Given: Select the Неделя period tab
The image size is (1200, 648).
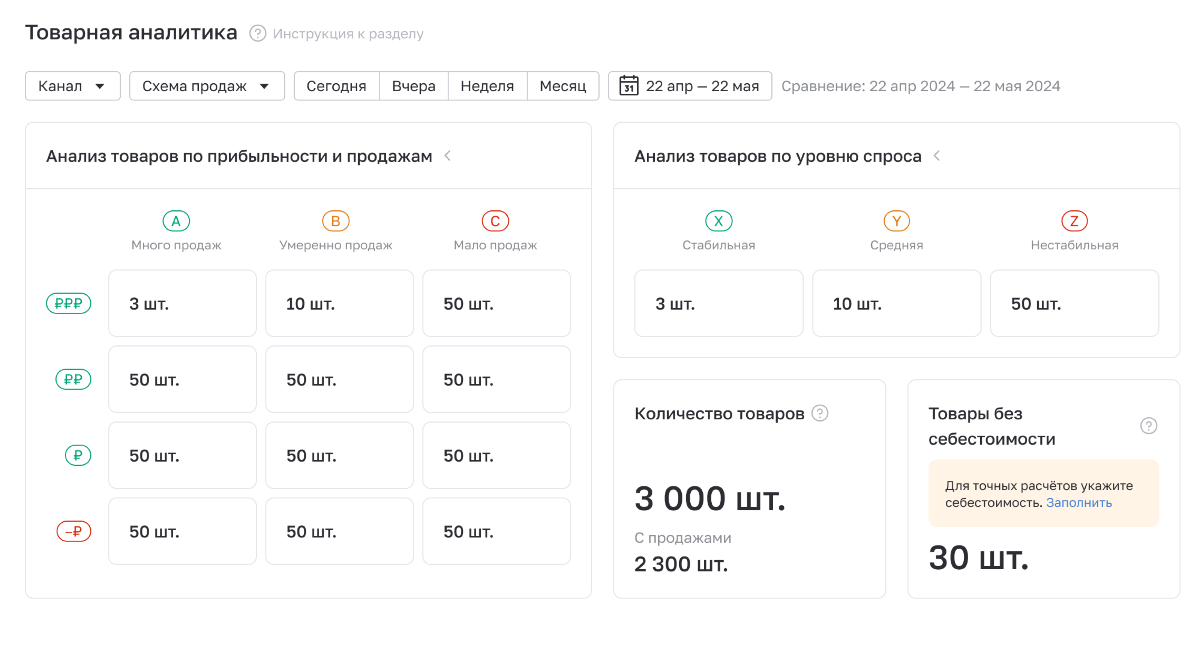Looking at the screenshot, I should 487,86.
